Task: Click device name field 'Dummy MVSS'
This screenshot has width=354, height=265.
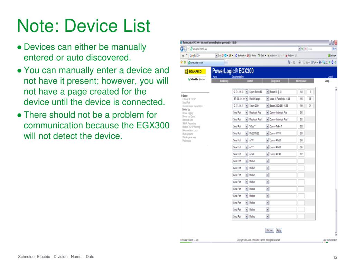Action: pyautogui.click(x=283, y=134)
